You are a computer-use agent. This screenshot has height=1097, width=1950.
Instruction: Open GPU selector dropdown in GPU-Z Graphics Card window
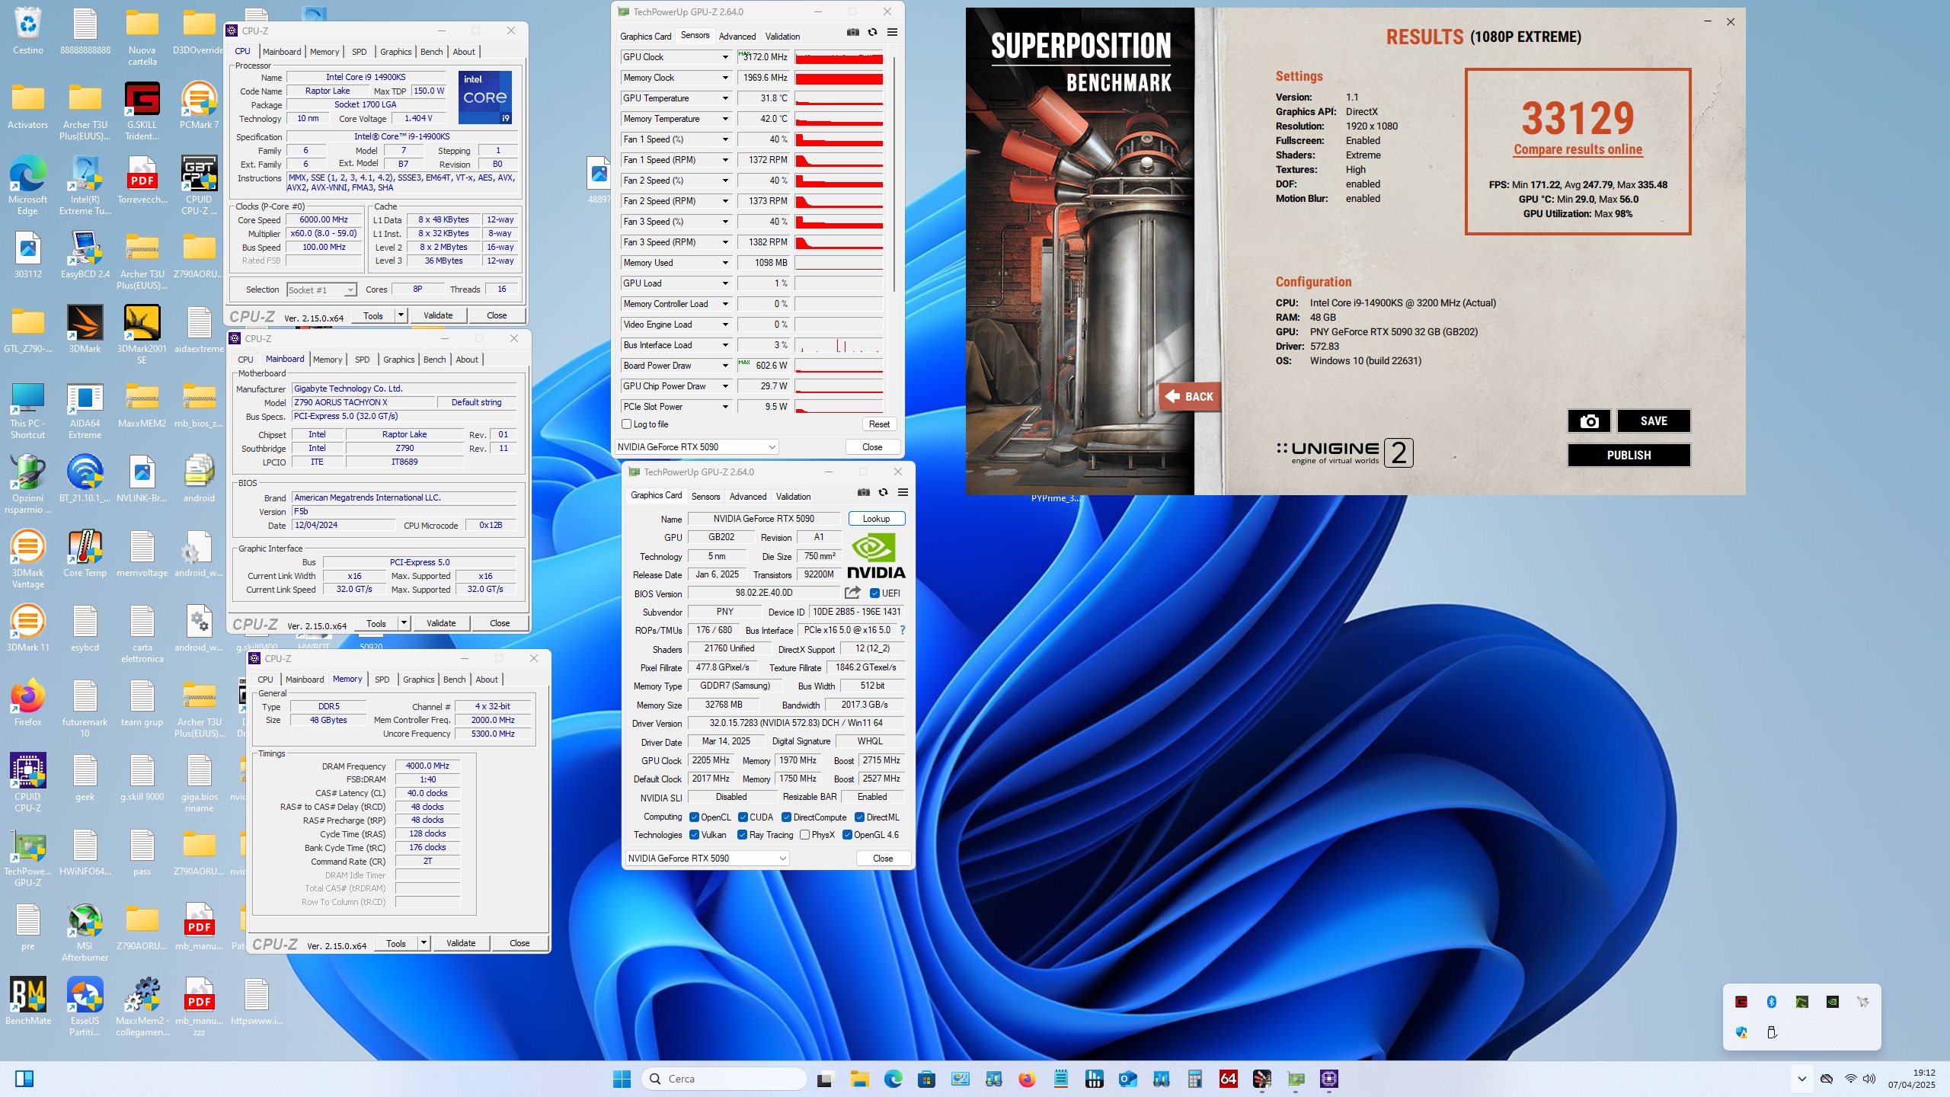707,859
